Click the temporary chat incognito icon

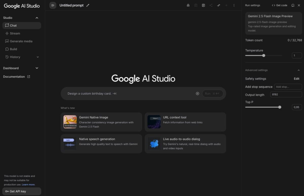(188, 5)
